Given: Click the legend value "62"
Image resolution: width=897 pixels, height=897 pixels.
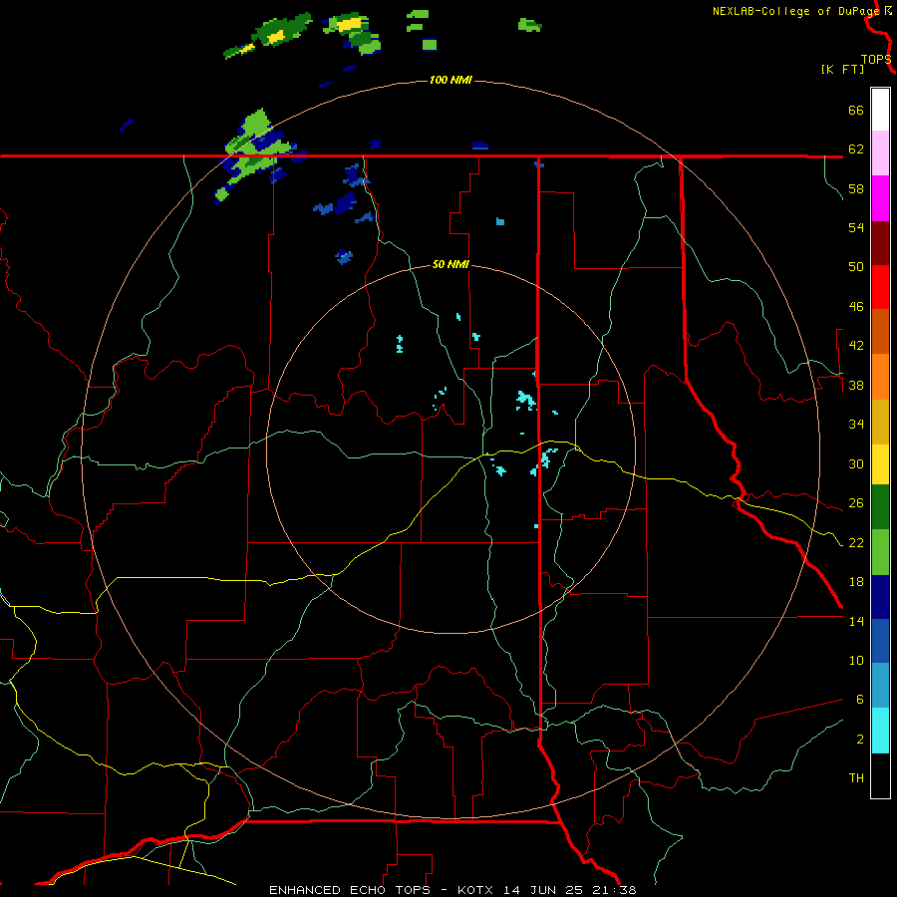Looking at the screenshot, I should 856,149.
